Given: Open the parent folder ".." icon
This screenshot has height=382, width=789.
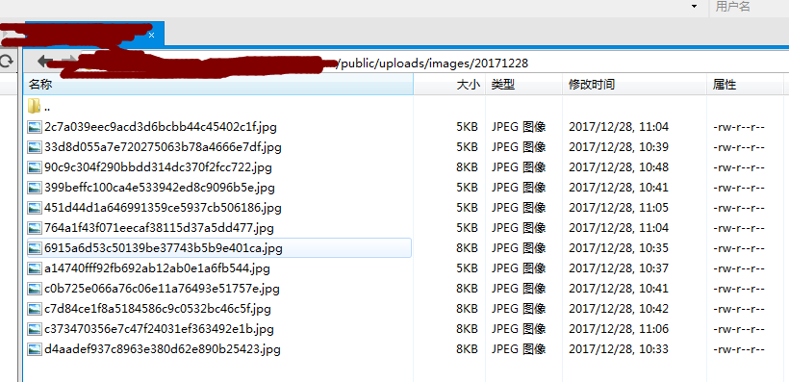Looking at the screenshot, I should 35,106.
